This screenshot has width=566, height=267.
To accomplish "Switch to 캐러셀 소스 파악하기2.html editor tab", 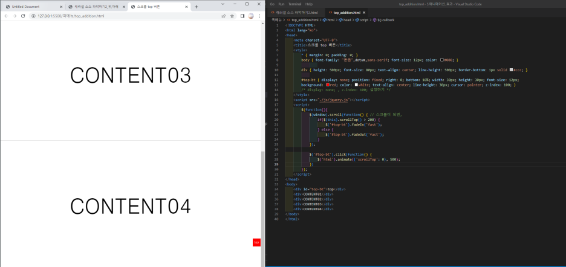I will click(295, 12).
